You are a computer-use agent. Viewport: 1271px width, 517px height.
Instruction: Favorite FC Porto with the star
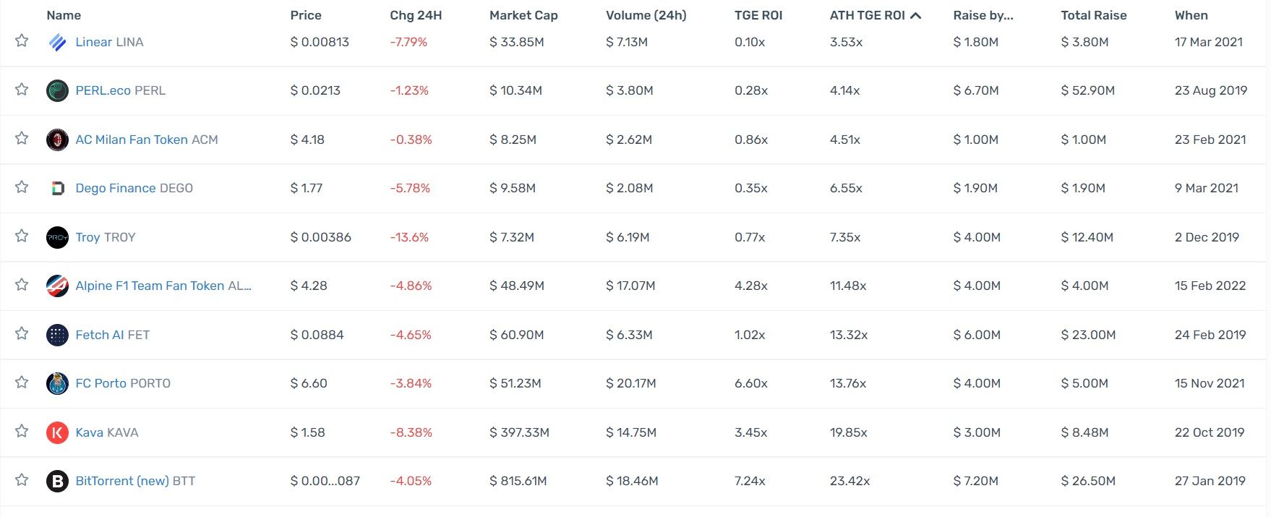click(x=22, y=383)
